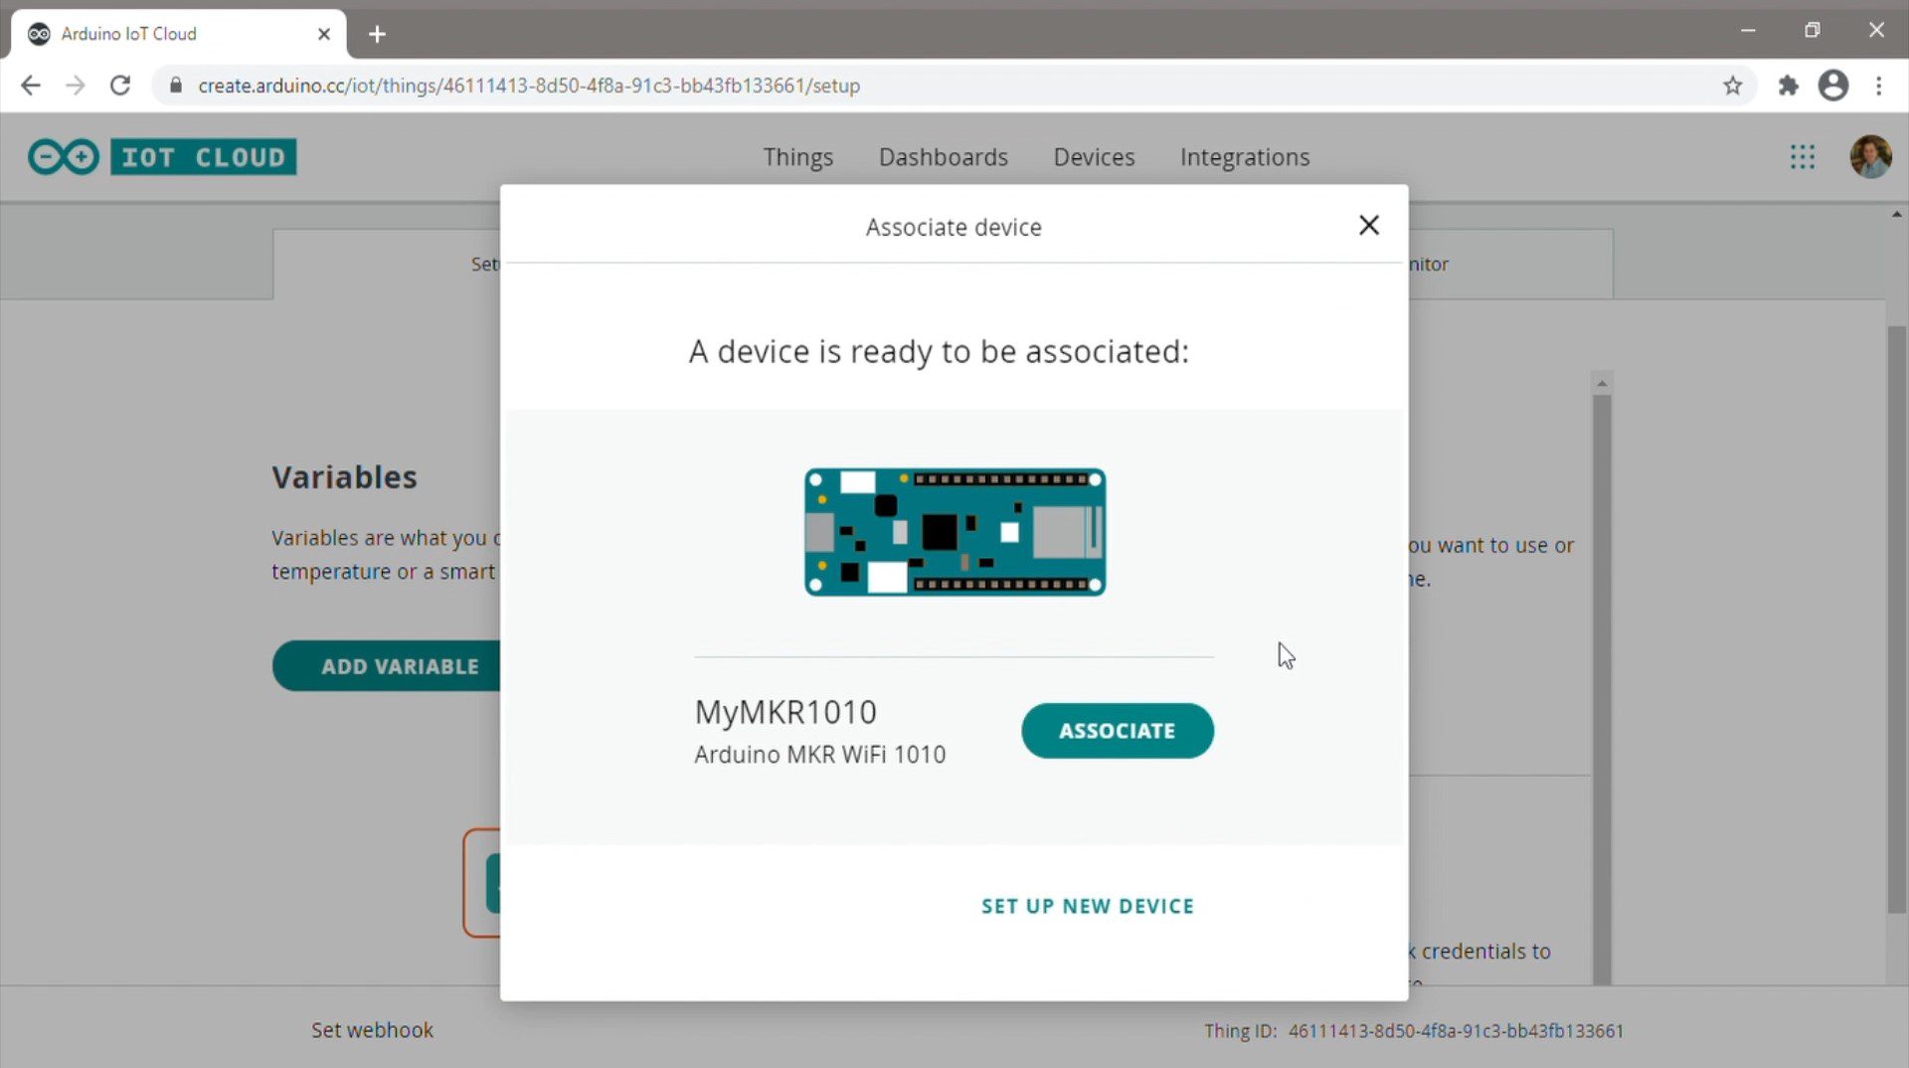Click the Arduino MKR WiFi 1010 board image
Screen dimensions: 1909x1068
click(954, 532)
